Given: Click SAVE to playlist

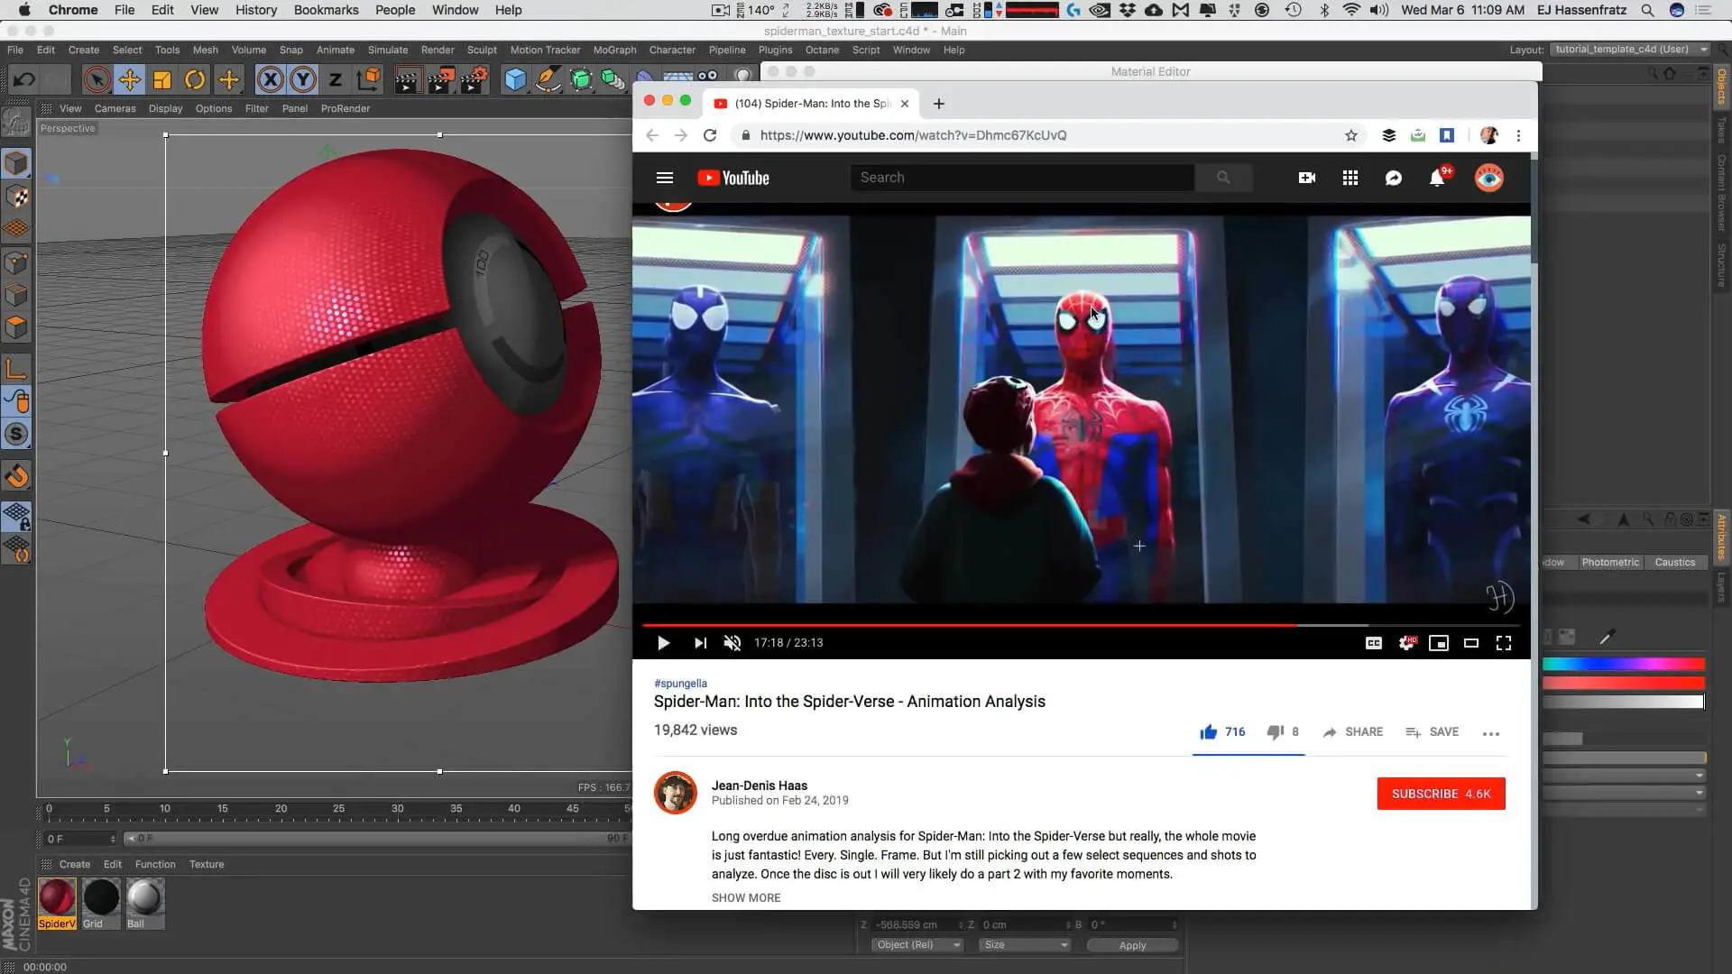Looking at the screenshot, I should [1432, 732].
